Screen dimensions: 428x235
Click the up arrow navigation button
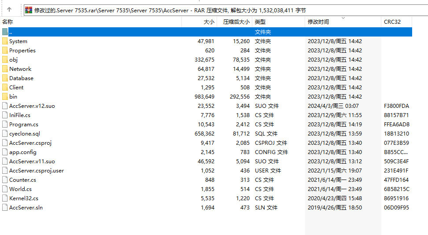pos(10,10)
